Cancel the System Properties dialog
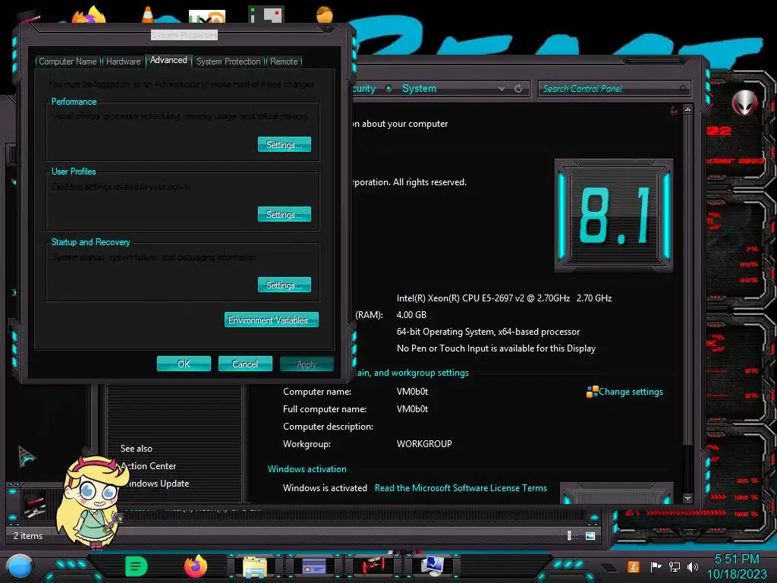Screen dimensions: 777x583 point(245,364)
